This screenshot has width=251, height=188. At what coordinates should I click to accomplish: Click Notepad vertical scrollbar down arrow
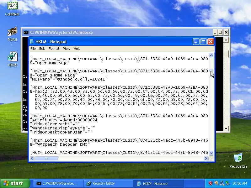point(211,153)
